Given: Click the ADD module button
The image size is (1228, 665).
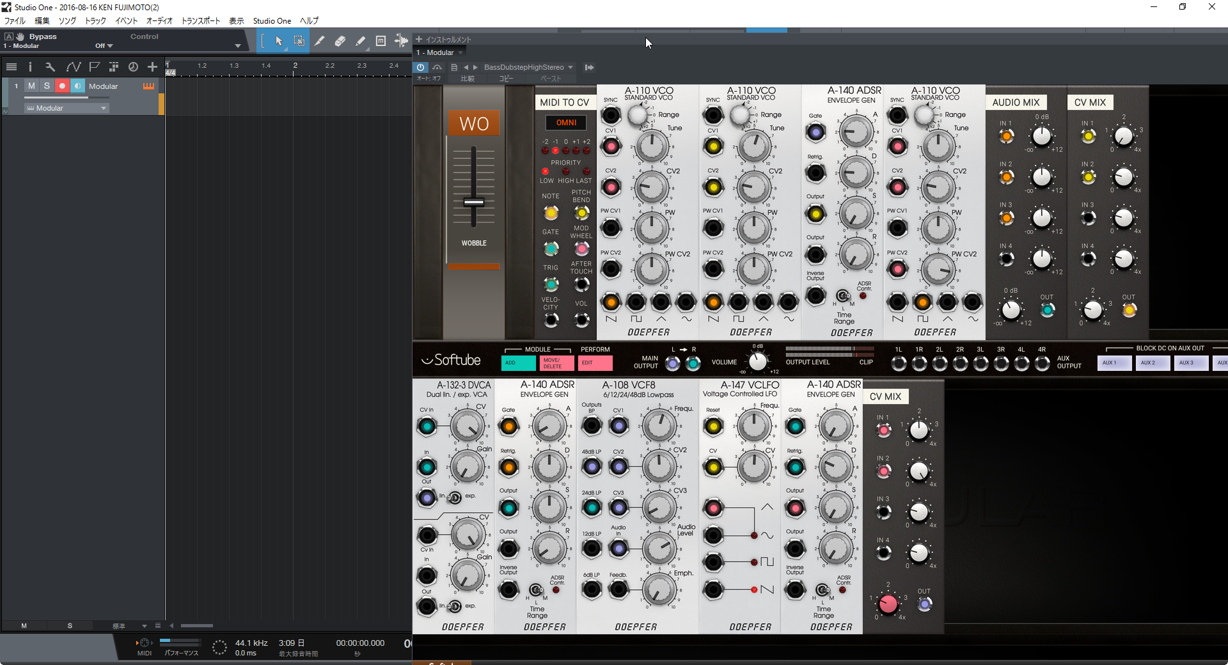Looking at the screenshot, I should (519, 363).
